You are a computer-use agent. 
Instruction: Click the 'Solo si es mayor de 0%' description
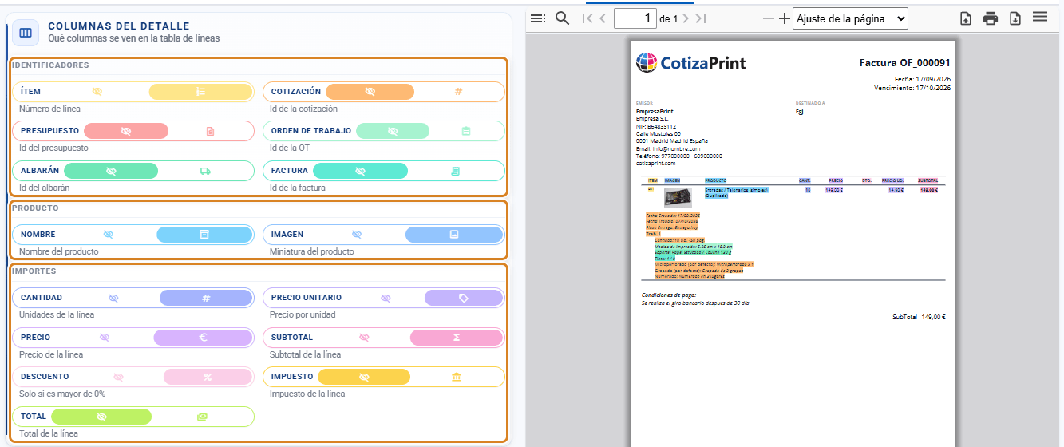62,394
